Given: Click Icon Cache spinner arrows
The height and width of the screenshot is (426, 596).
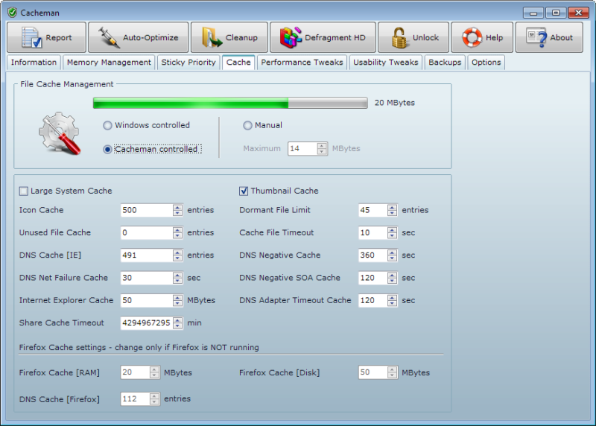Looking at the screenshot, I should (x=177, y=210).
